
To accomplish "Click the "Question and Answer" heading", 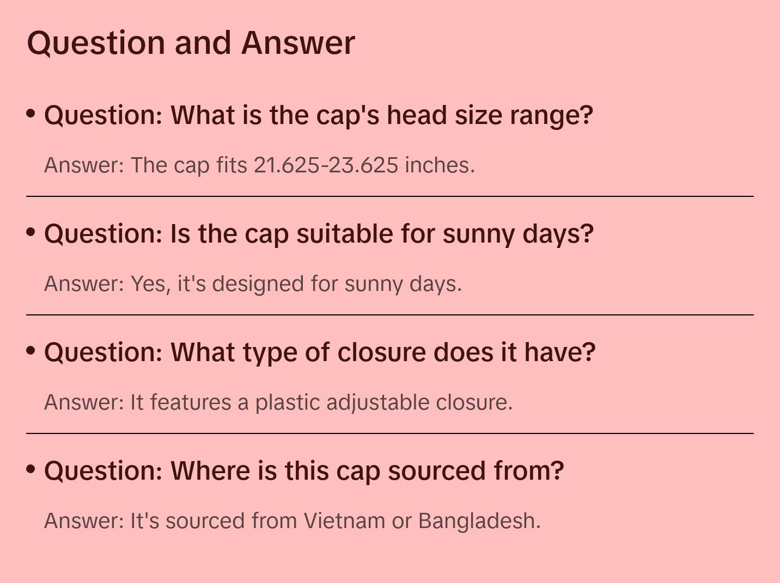I will pyautogui.click(x=191, y=42).
